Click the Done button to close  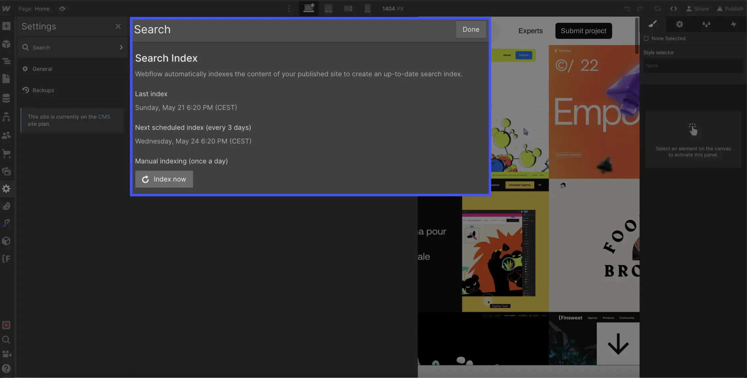[x=470, y=30]
